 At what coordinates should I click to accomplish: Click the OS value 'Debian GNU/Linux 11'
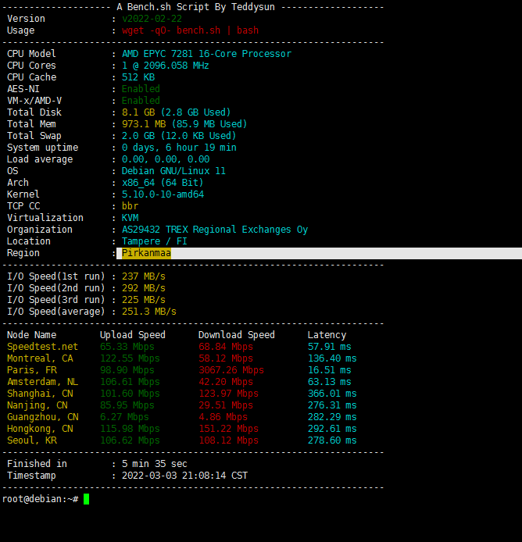(x=173, y=171)
